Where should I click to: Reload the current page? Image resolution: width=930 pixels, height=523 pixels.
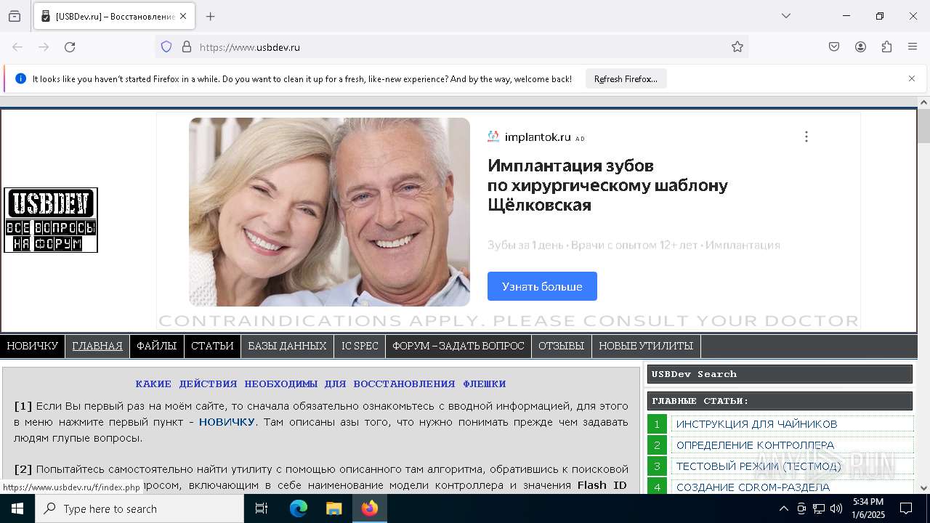tap(70, 47)
